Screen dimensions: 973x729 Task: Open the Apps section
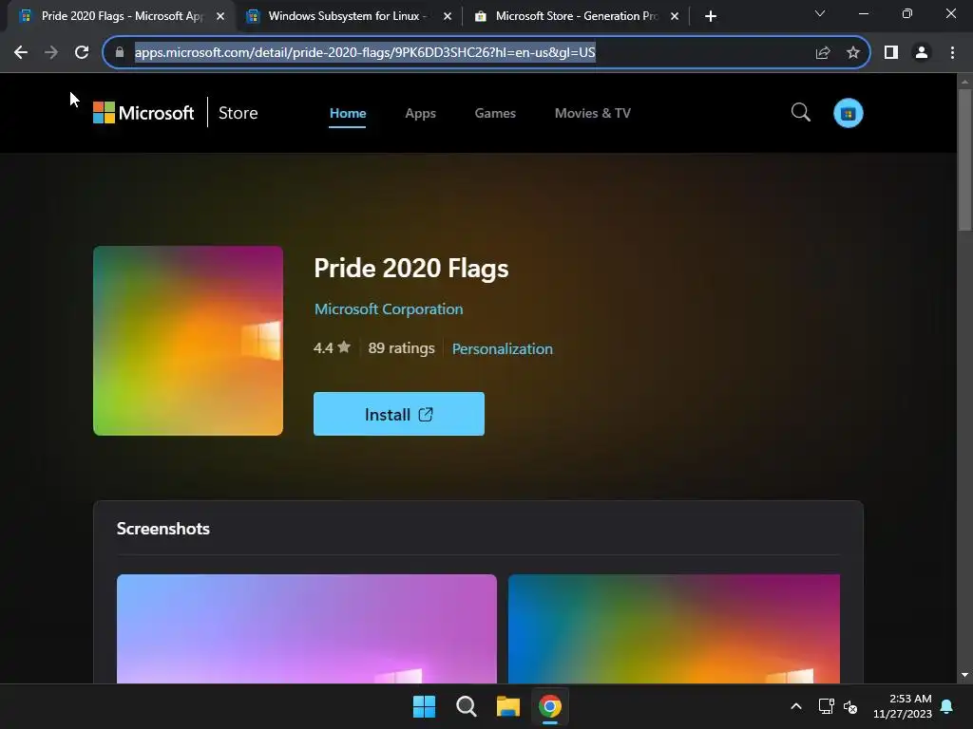point(420,114)
